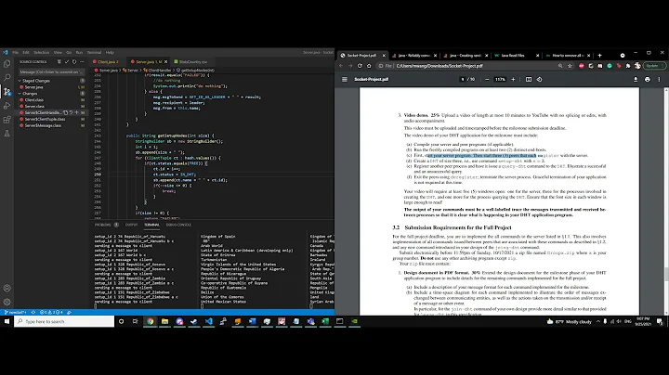This screenshot has height=375, width=669.
Task: Open the Extensions view in VS Code
Action: tap(7, 120)
